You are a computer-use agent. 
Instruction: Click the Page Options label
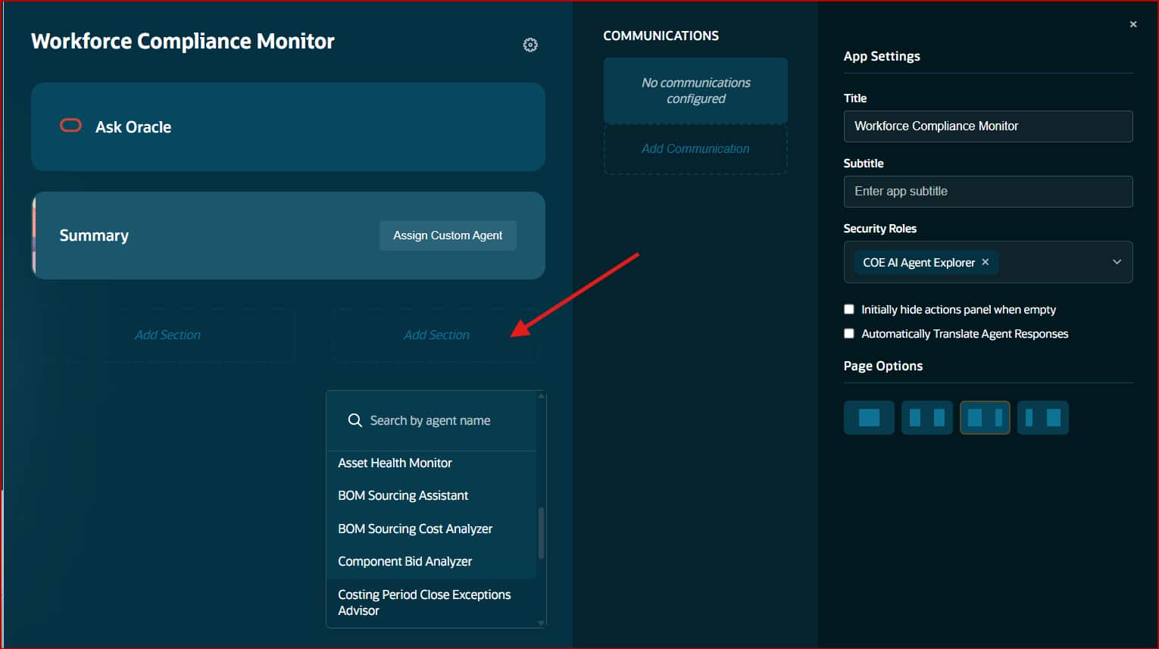pos(883,366)
